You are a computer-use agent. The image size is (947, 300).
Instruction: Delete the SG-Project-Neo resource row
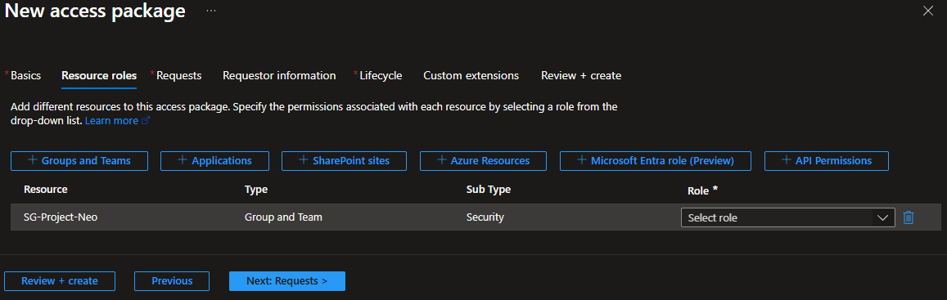pos(908,217)
